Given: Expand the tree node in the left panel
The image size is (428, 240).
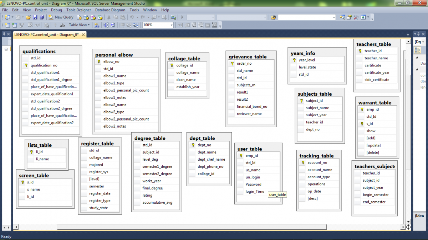Looking at the screenshot, I should (x=6, y=49).
